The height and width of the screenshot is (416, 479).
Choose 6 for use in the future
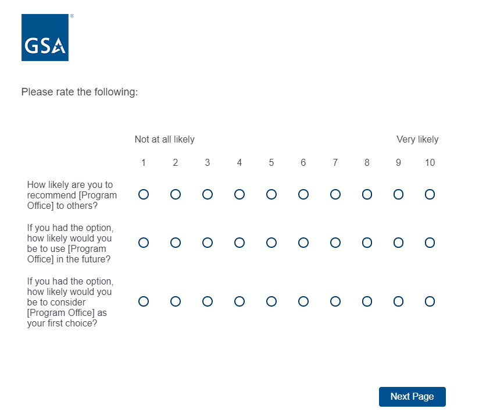[x=303, y=242]
